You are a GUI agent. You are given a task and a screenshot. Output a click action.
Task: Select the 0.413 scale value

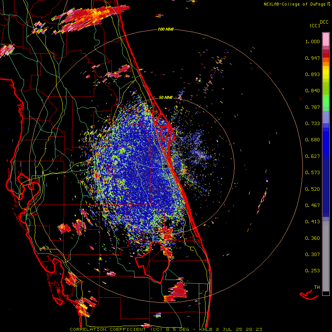coord(312,222)
